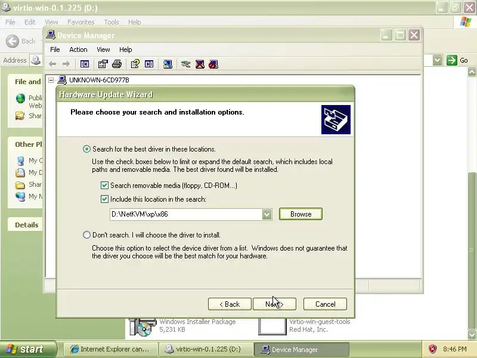This screenshot has width=477, height=358.
Task: Click Show/Hide Console Tree icon in Device Manager
Action: click(84, 64)
